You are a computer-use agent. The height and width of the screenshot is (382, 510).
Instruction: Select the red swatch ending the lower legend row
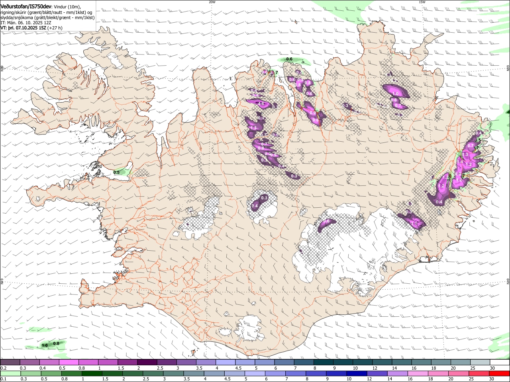[500, 373]
